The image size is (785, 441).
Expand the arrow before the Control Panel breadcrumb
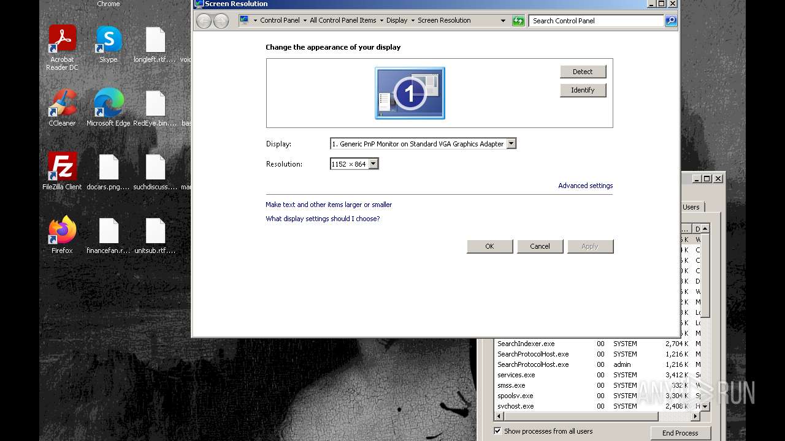[255, 20]
